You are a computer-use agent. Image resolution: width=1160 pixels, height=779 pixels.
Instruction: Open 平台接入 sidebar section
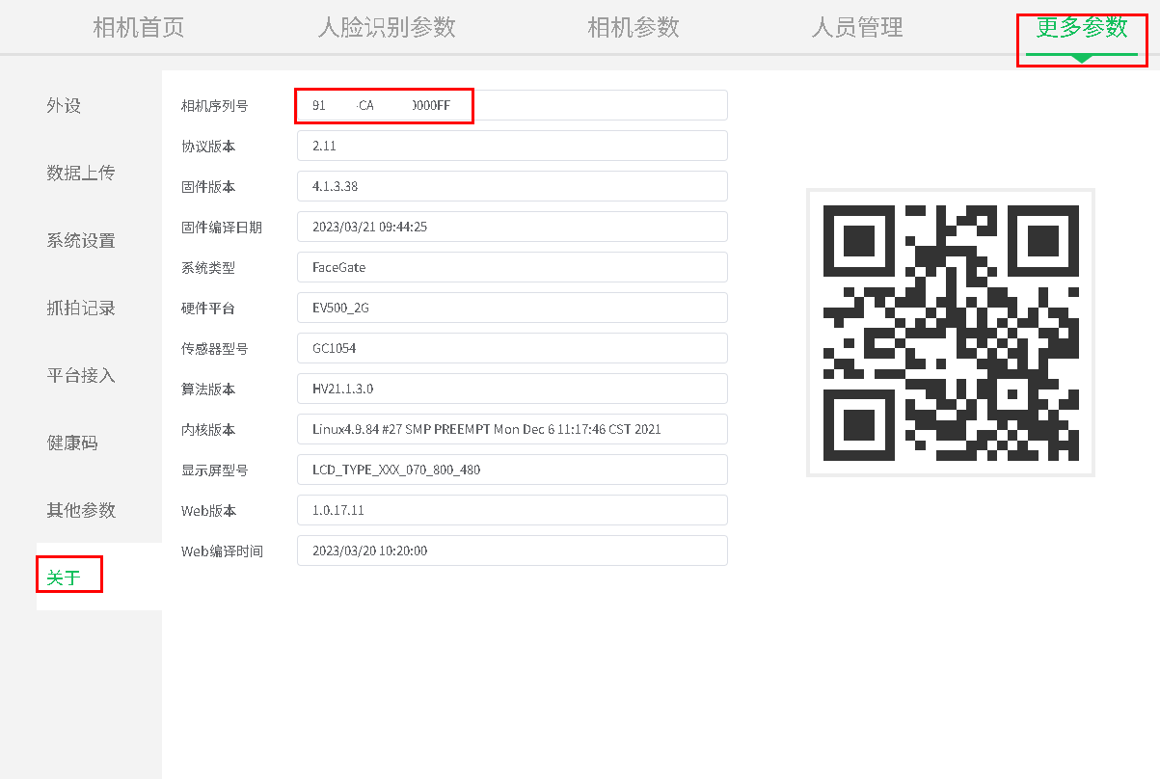click(81, 375)
